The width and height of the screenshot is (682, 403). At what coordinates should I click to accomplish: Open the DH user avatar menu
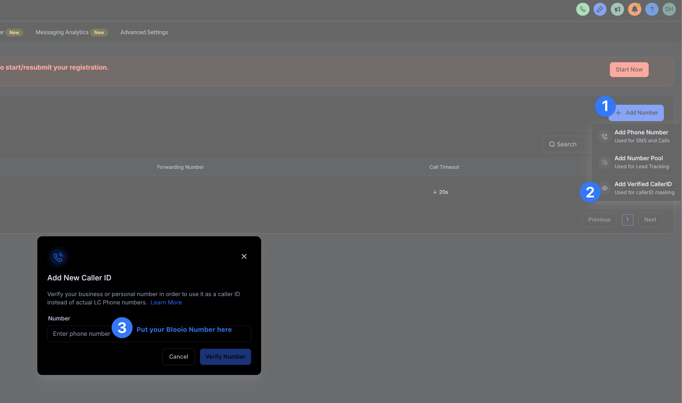pyautogui.click(x=669, y=9)
